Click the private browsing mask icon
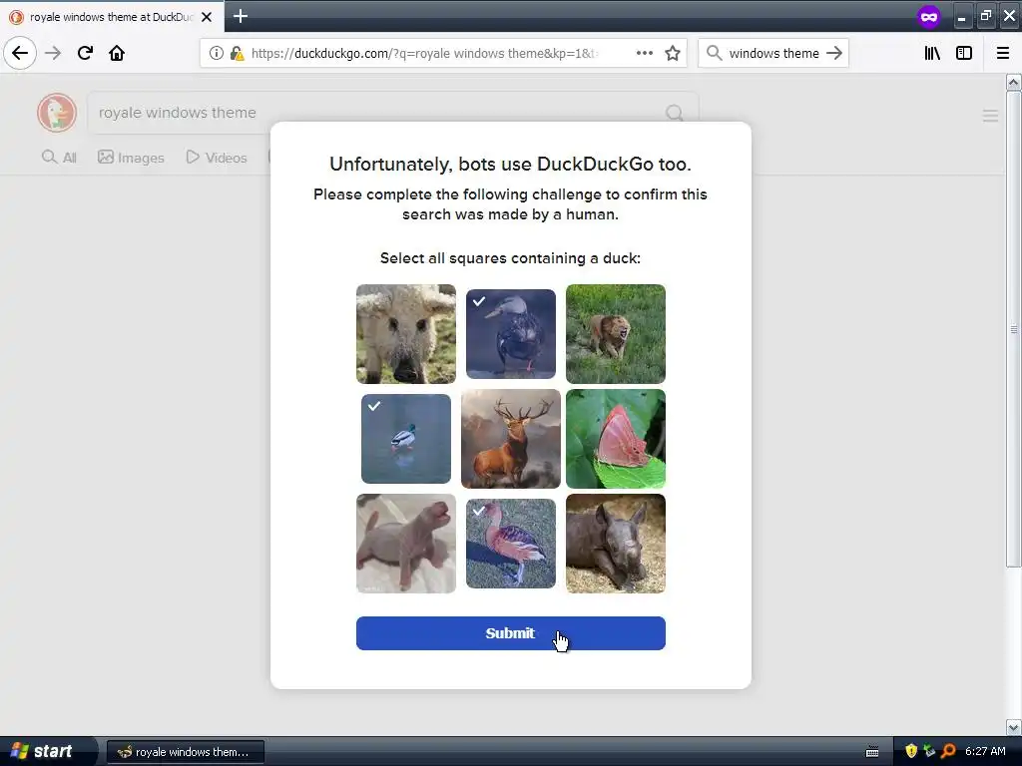The width and height of the screenshot is (1022, 766). 929,17
